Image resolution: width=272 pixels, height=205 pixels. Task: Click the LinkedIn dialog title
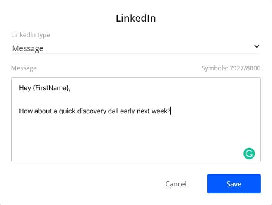click(136, 18)
